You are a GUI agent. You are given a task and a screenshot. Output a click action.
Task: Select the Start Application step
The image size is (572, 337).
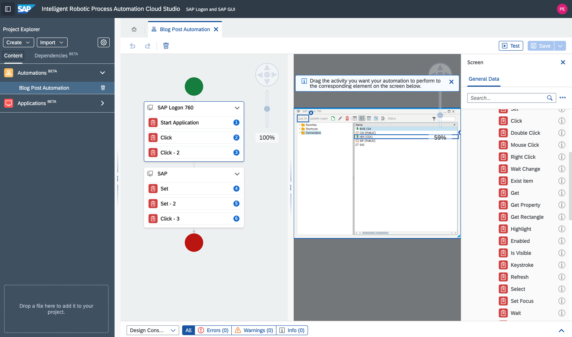(194, 123)
